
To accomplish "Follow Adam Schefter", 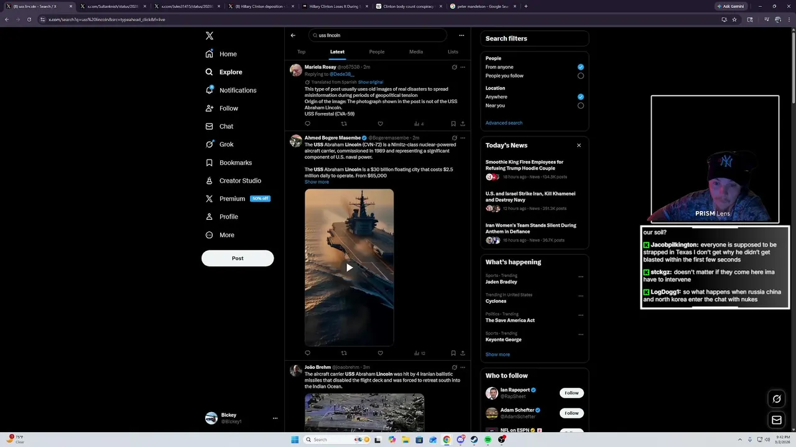I will click(x=572, y=413).
